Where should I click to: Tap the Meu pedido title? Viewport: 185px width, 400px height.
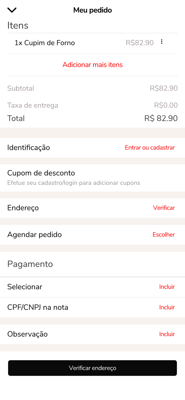click(x=92, y=10)
